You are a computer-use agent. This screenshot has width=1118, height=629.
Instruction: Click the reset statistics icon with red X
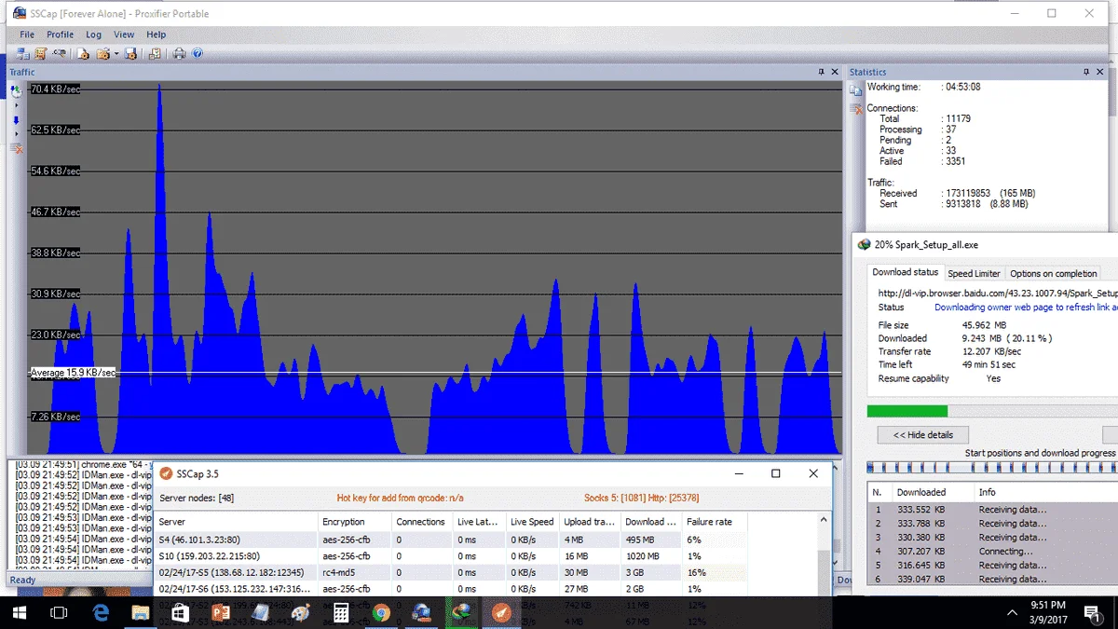pos(856,110)
